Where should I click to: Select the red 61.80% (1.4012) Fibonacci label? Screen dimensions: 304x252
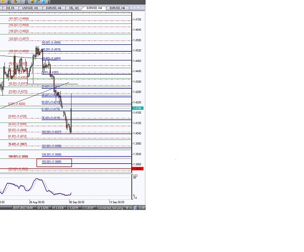(x=18, y=136)
